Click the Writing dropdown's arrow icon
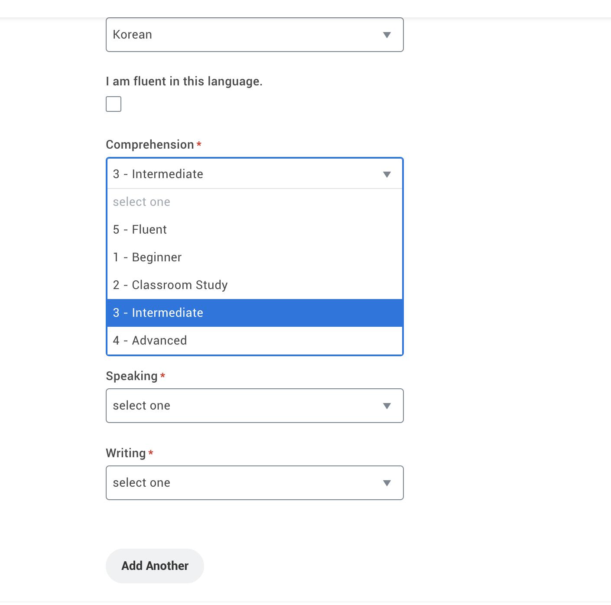 coord(387,483)
